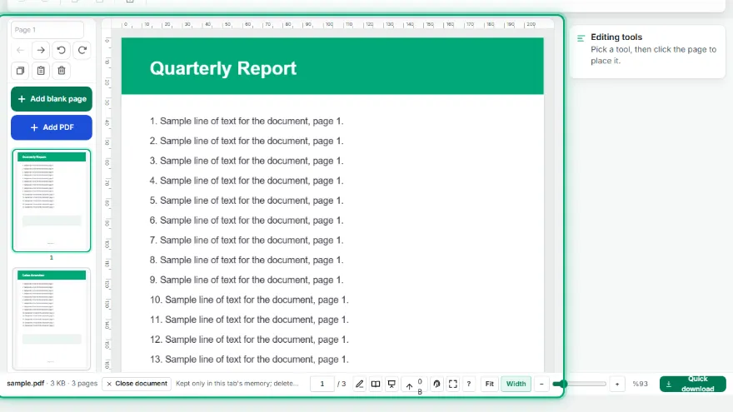Click the Page 1 name field

point(47,30)
